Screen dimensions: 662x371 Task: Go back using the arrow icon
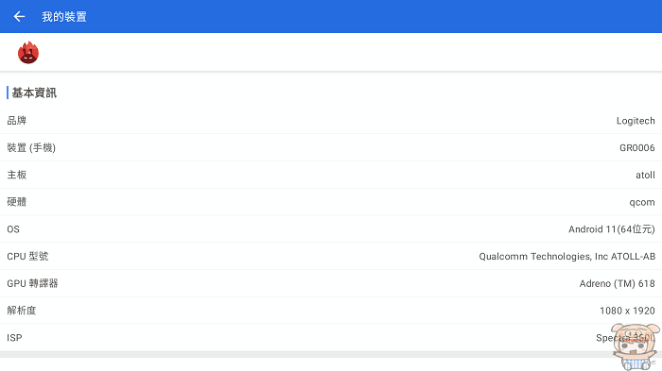click(x=19, y=16)
